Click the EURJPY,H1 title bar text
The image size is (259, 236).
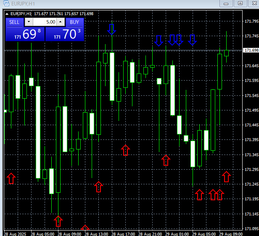tap(23, 3)
